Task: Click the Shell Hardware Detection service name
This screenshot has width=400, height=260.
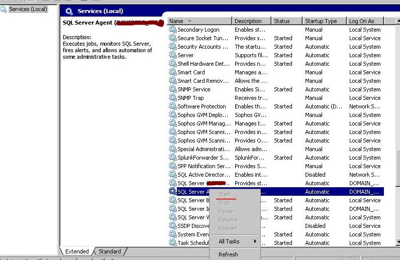Action: click(x=204, y=64)
